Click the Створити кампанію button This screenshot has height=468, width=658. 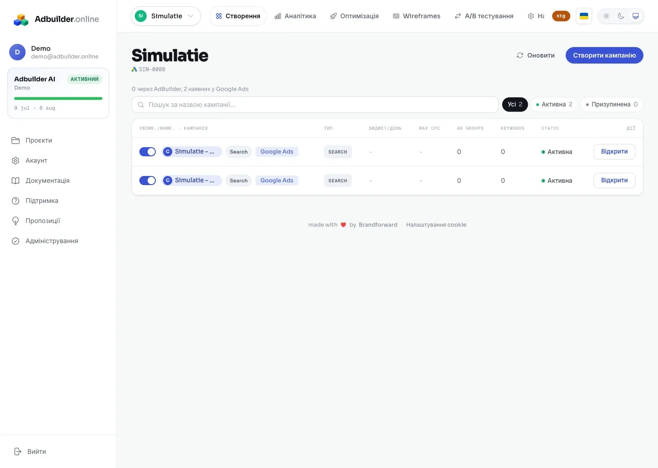[x=604, y=55]
